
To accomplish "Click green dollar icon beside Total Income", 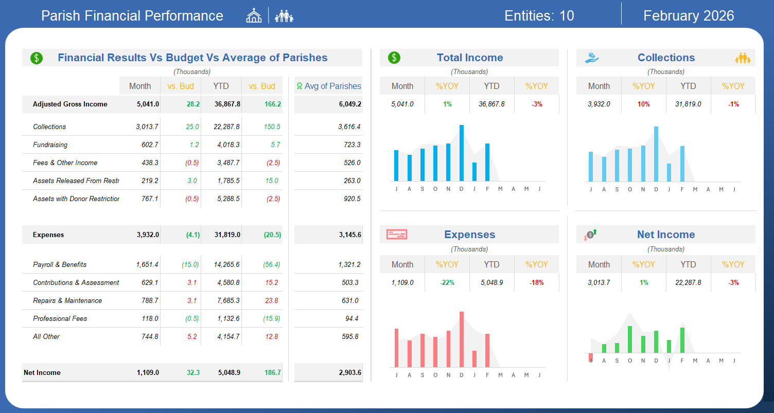I will (x=394, y=58).
